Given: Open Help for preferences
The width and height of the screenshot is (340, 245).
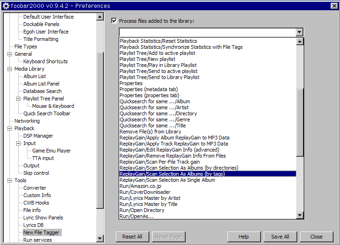Looking at the screenshot, I should [x=244, y=237].
